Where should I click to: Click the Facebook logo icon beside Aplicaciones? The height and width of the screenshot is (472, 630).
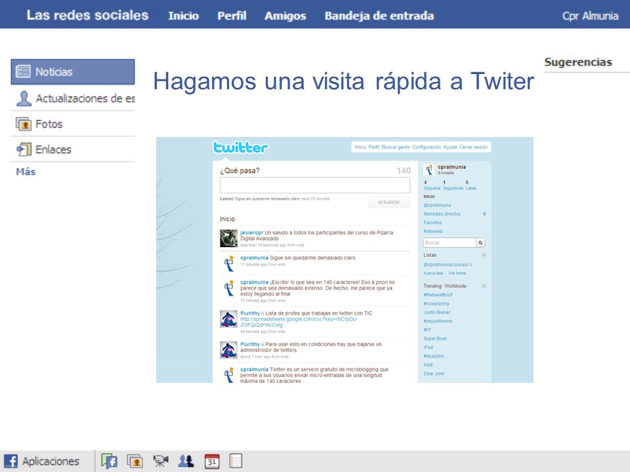point(11,461)
